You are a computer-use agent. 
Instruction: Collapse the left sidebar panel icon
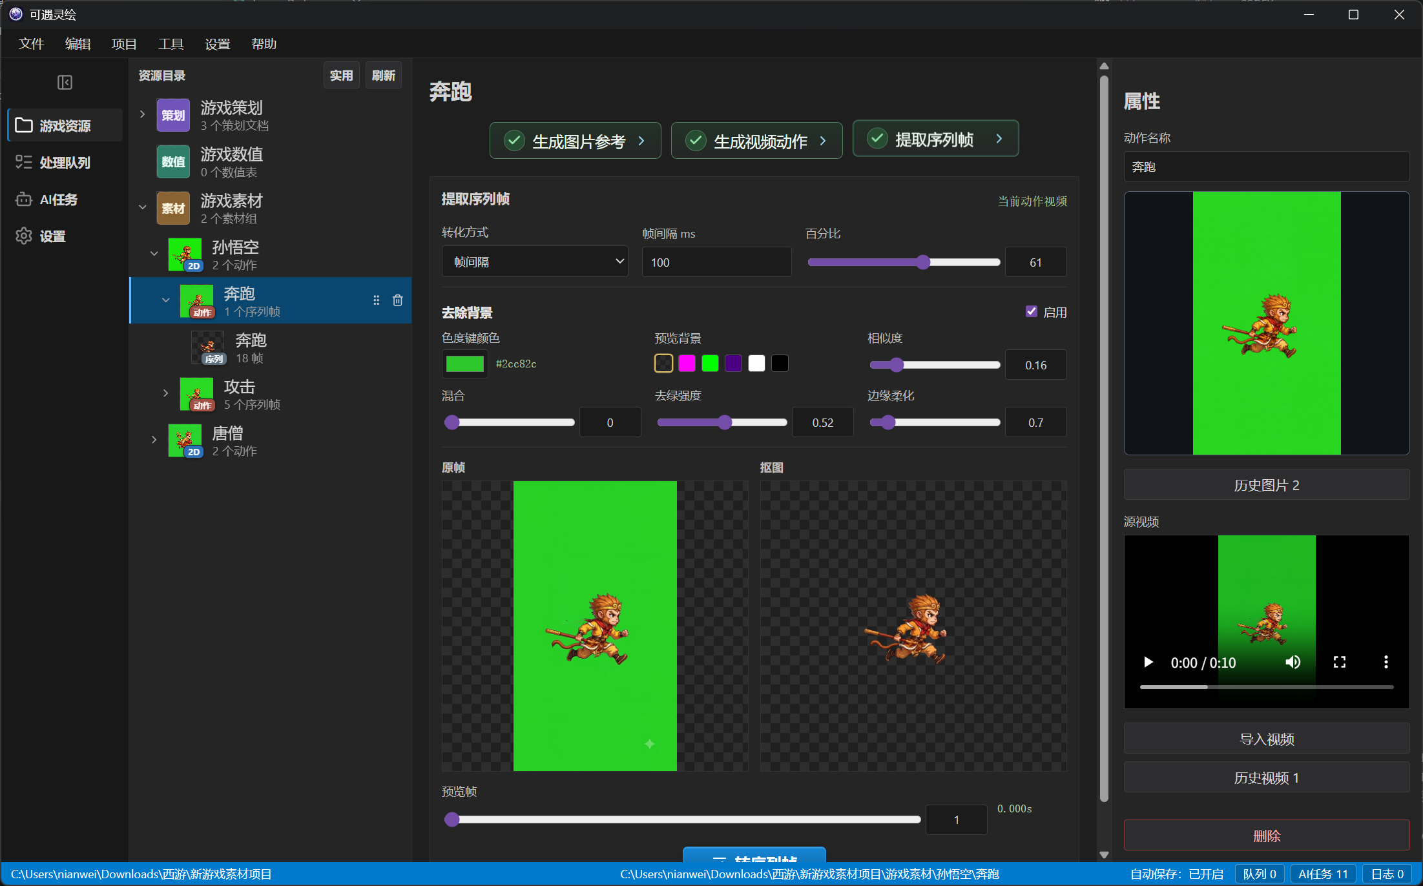point(65,82)
